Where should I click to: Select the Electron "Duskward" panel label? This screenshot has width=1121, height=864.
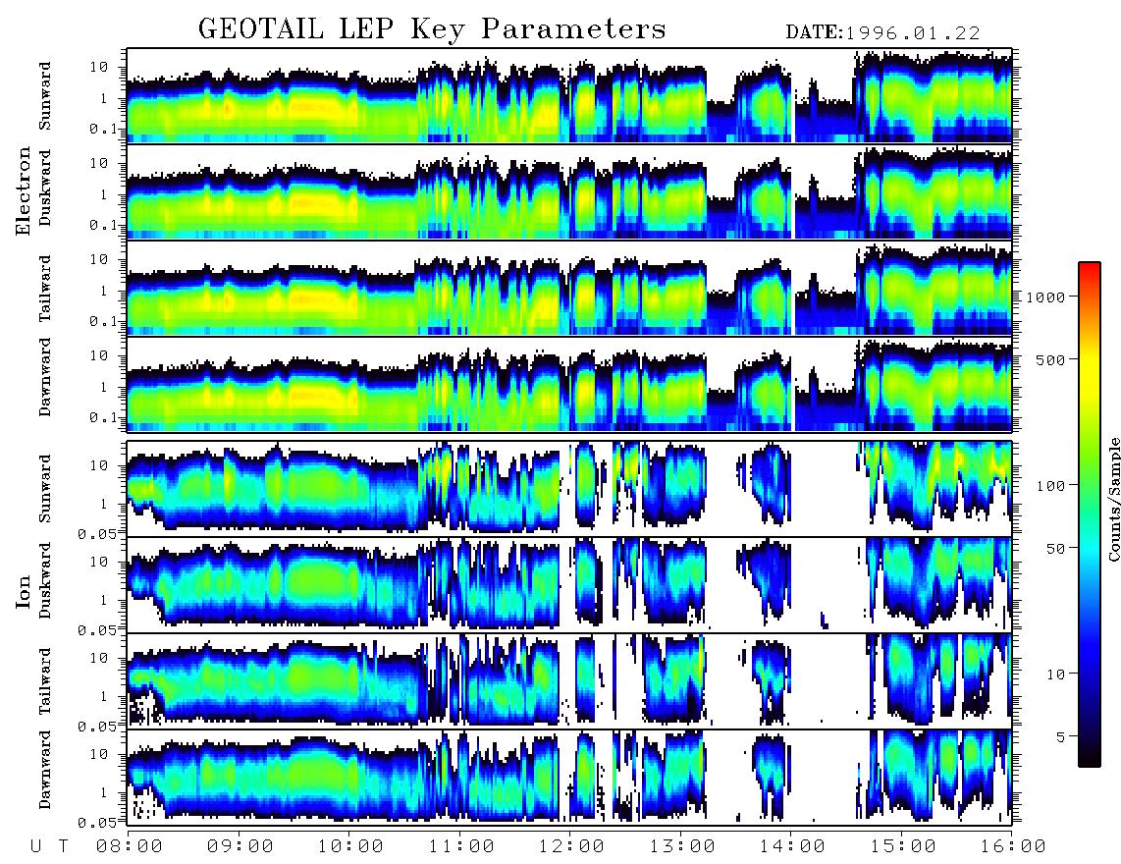coord(45,189)
